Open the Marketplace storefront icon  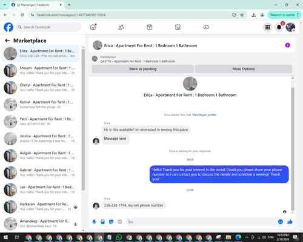click(x=178, y=27)
